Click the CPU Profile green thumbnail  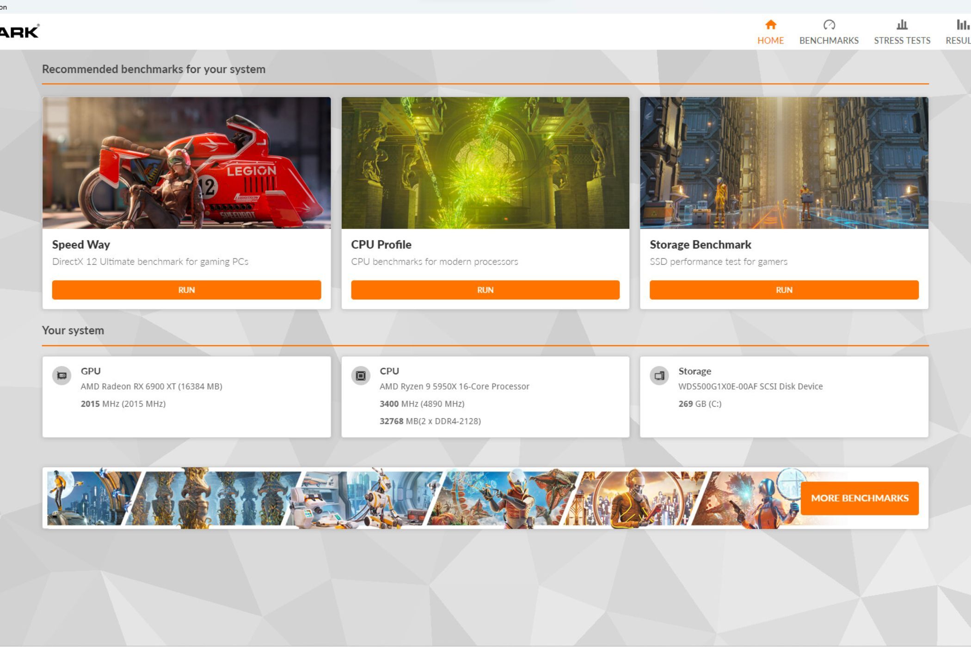[x=485, y=163]
